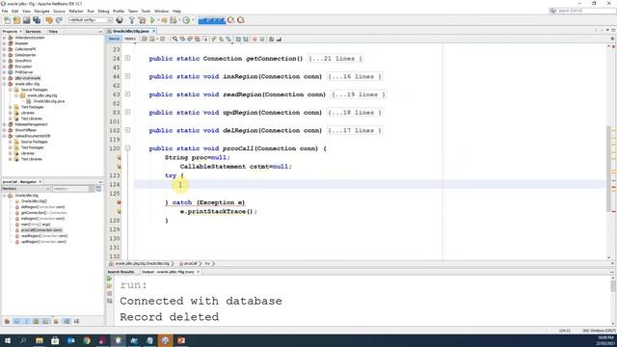Switch to History view in editor

[130, 39]
